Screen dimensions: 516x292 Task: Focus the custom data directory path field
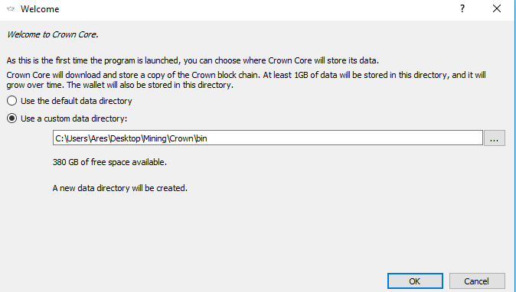tap(268, 138)
